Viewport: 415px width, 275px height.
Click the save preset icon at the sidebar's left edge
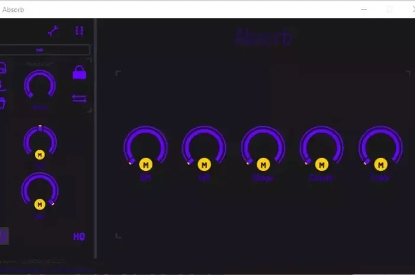[2, 67]
